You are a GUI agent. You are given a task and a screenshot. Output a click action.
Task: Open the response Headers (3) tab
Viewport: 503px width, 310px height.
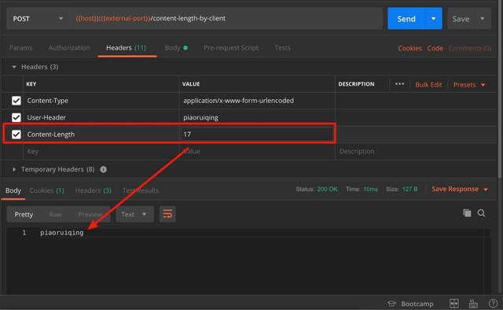[x=93, y=190]
